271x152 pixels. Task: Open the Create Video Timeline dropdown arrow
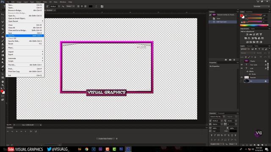click(x=117, y=139)
